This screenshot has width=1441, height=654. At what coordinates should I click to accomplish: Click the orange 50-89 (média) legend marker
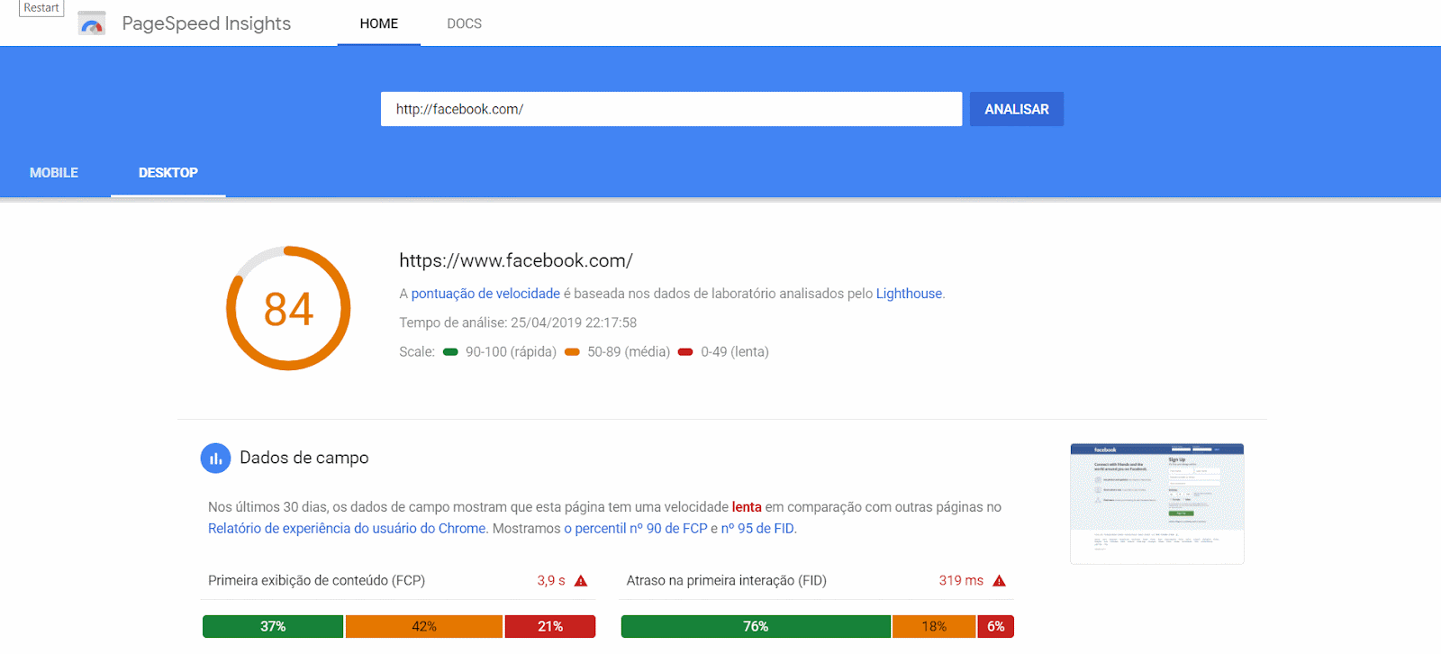pos(572,352)
